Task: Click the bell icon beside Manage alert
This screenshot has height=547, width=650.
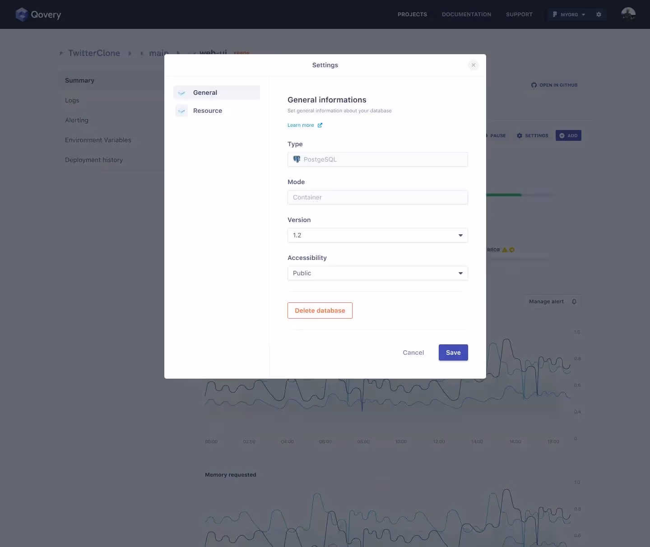Action: tap(574, 301)
